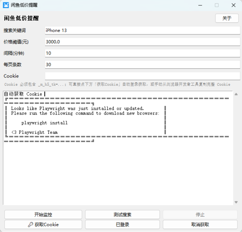This screenshot has height=232, width=242.
Task: Start monitoring with 开始监控 button
Action: tap(43, 214)
